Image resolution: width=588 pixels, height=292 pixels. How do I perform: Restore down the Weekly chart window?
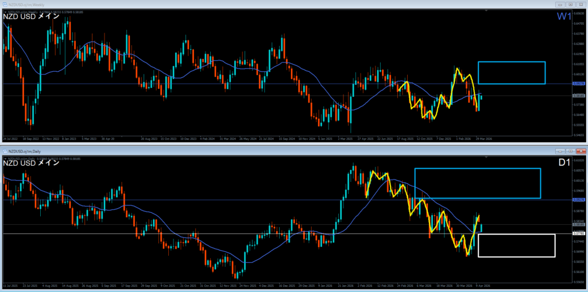pyautogui.click(x=570, y=5)
